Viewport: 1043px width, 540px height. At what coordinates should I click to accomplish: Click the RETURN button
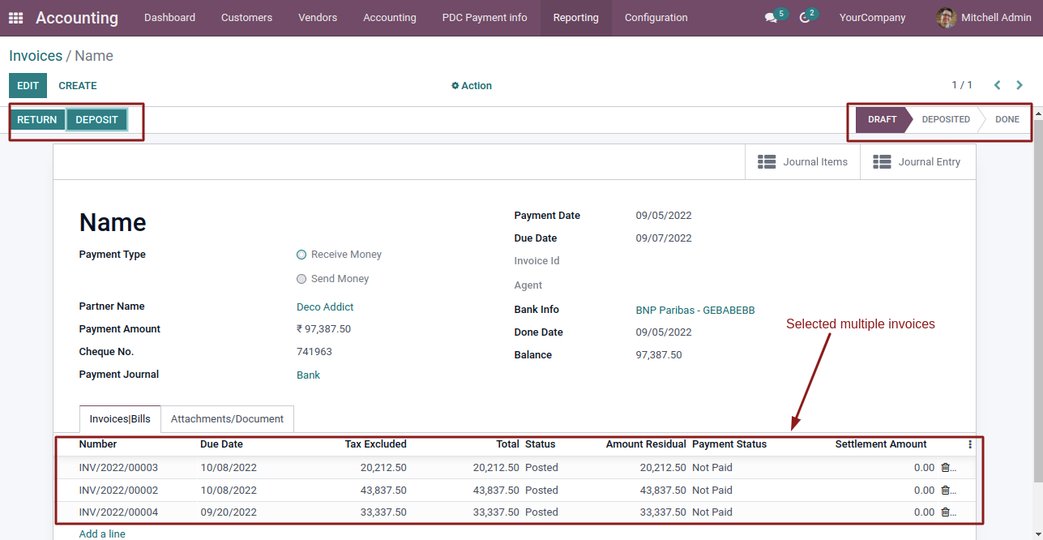tap(37, 120)
